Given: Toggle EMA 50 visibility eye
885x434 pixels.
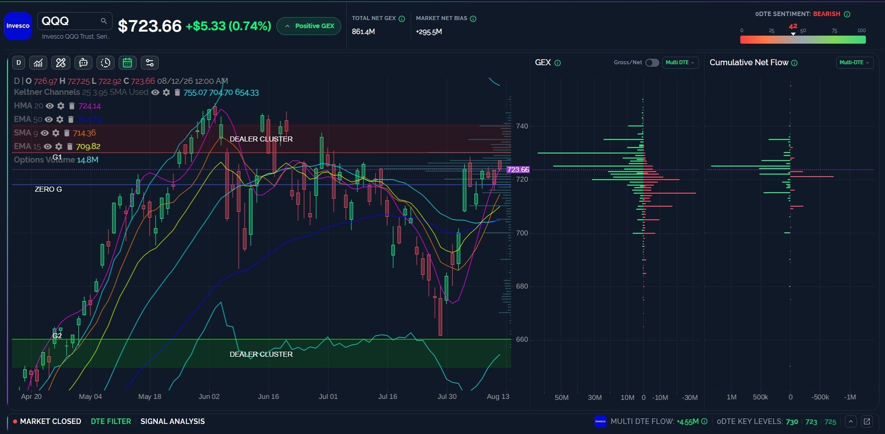Looking at the screenshot, I should [49, 119].
